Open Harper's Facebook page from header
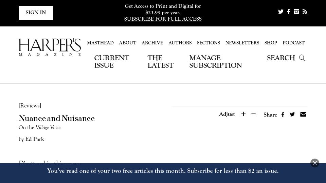This screenshot has height=183, width=326. point(289,12)
